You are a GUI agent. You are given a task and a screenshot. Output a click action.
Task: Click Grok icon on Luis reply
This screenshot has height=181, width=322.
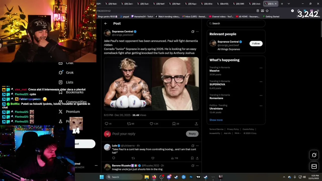tap(193, 146)
